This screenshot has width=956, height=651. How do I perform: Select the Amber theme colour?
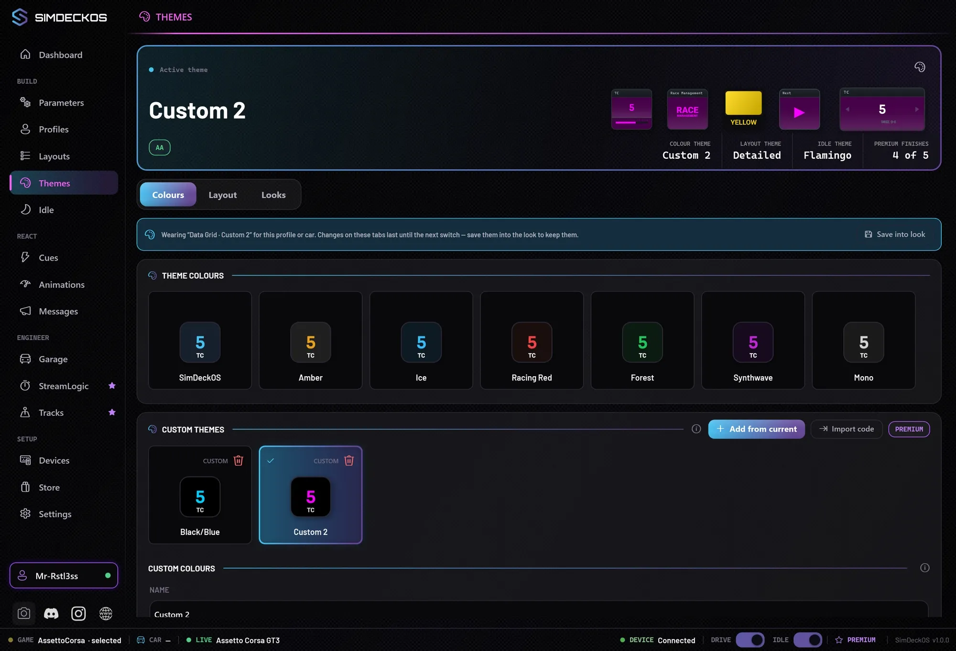click(311, 340)
